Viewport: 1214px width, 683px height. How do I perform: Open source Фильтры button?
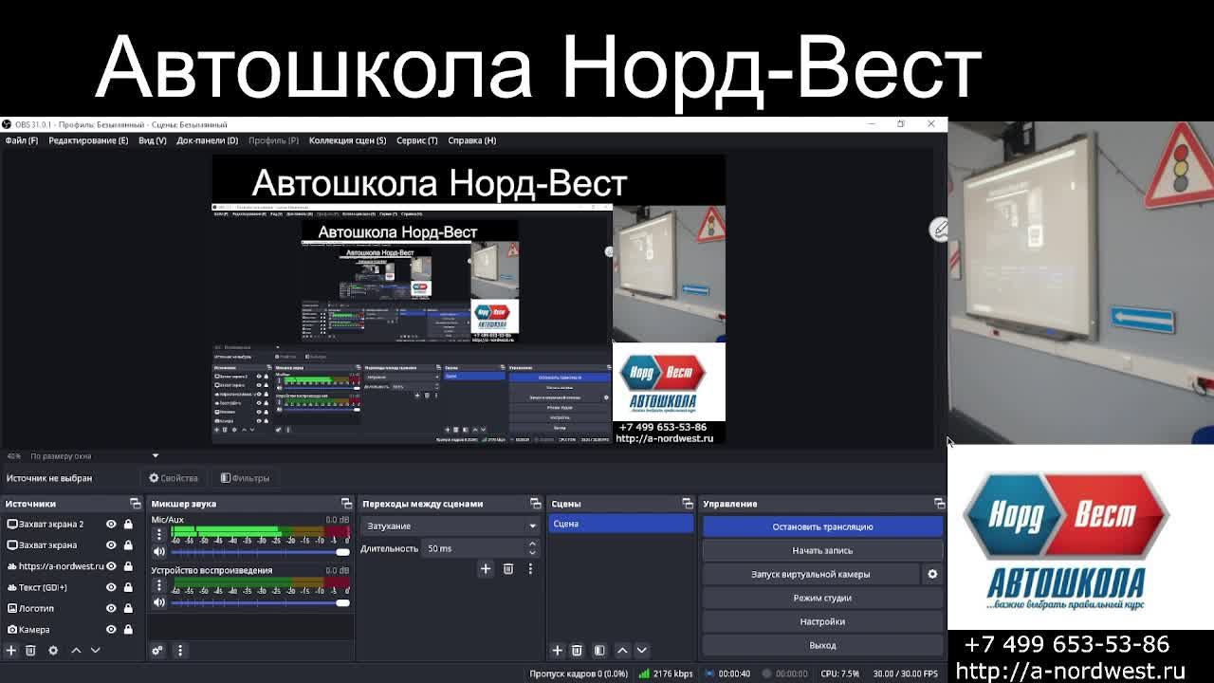245,478
